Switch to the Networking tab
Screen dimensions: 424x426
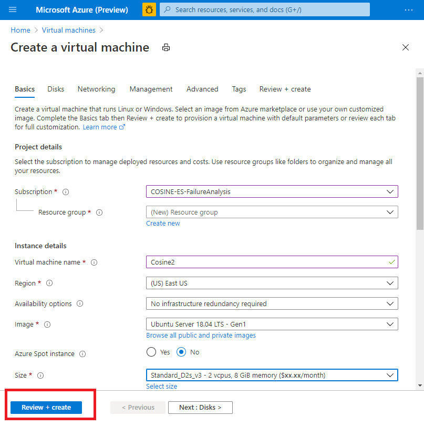96,89
